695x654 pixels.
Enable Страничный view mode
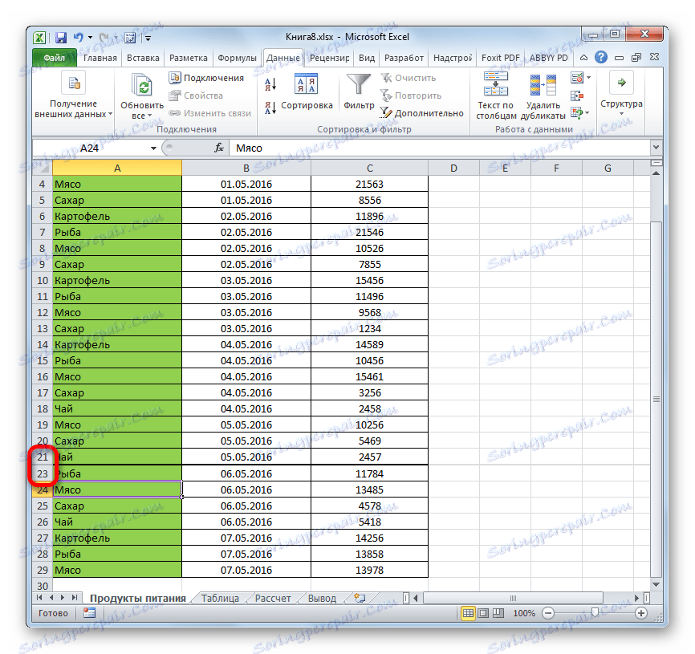[500, 613]
